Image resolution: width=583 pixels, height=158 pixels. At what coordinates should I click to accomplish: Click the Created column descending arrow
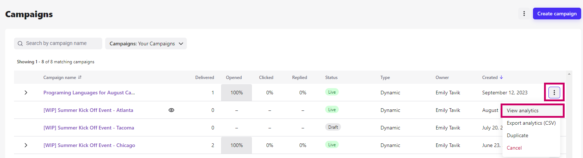tap(501, 78)
